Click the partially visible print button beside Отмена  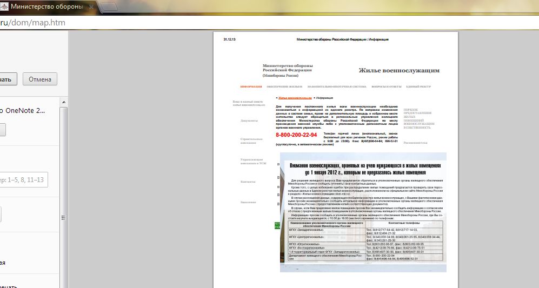click(x=8, y=79)
